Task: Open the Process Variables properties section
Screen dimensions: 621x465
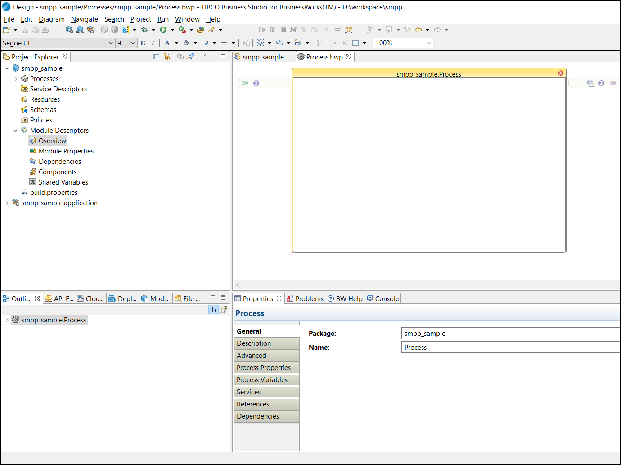Action: 262,380
